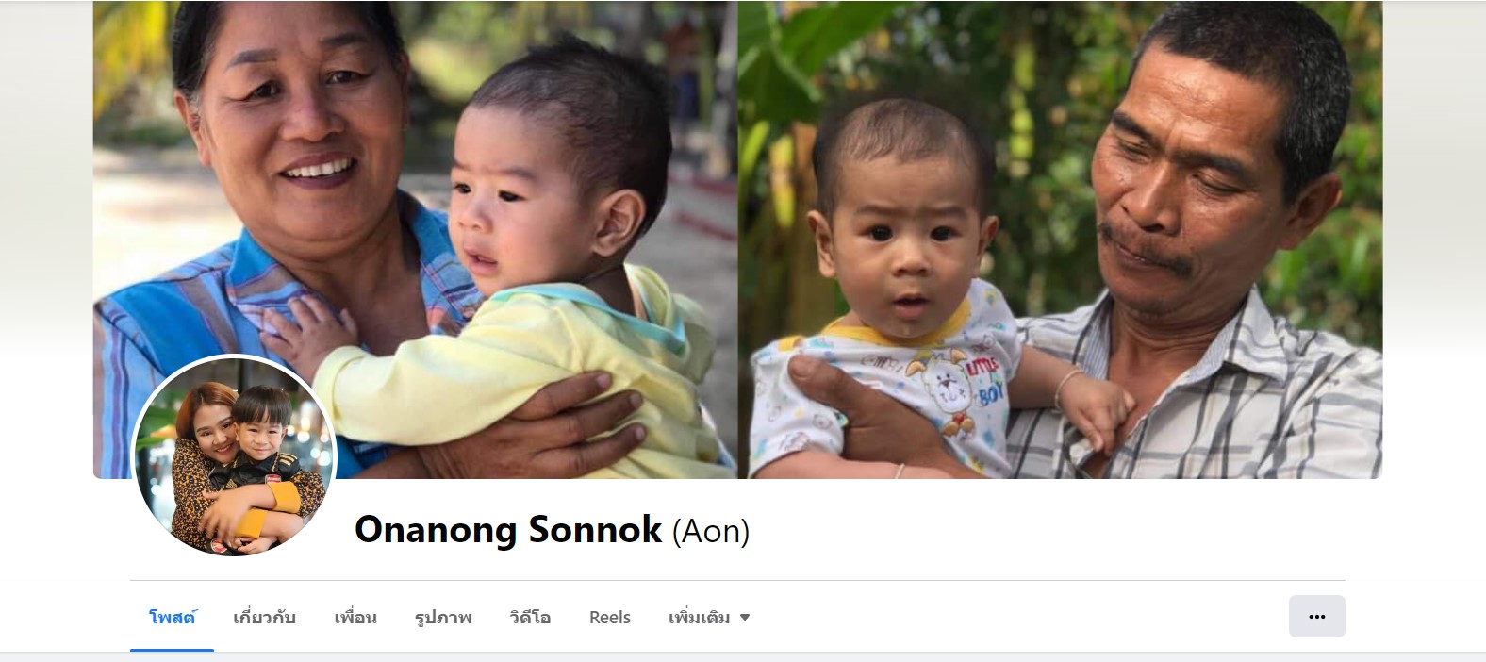This screenshot has height=662, width=1486.
Task: Open the เกี่ยวกับ tab
Action: click(x=264, y=618)
